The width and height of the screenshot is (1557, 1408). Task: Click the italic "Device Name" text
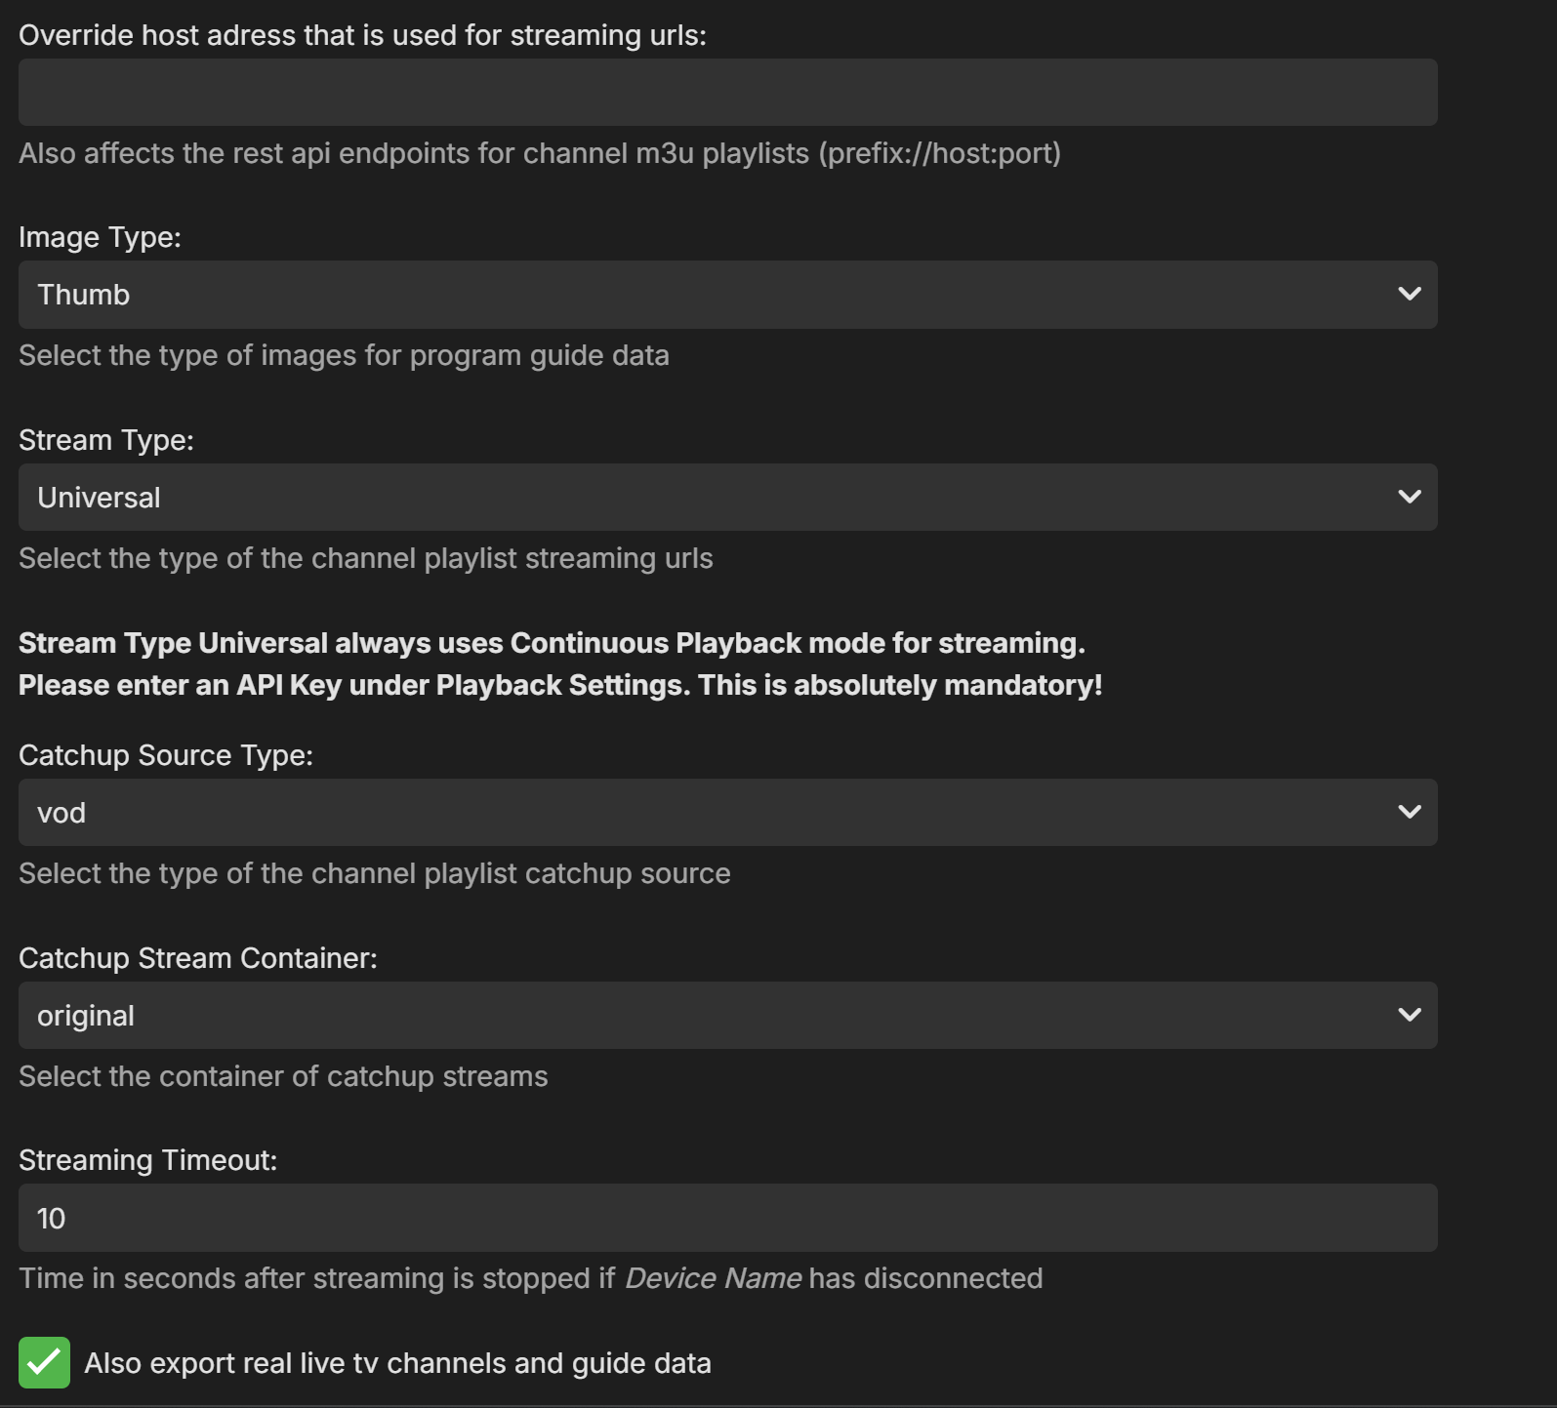pos(713,1278)
